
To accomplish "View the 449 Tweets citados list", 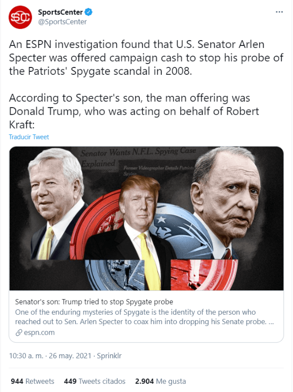I will point(95,381).
